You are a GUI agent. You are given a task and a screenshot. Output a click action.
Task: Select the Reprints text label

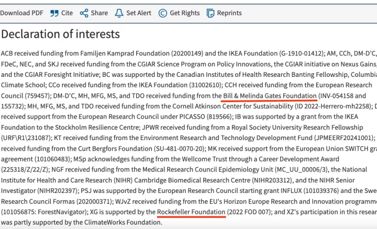tap(229, 13)
